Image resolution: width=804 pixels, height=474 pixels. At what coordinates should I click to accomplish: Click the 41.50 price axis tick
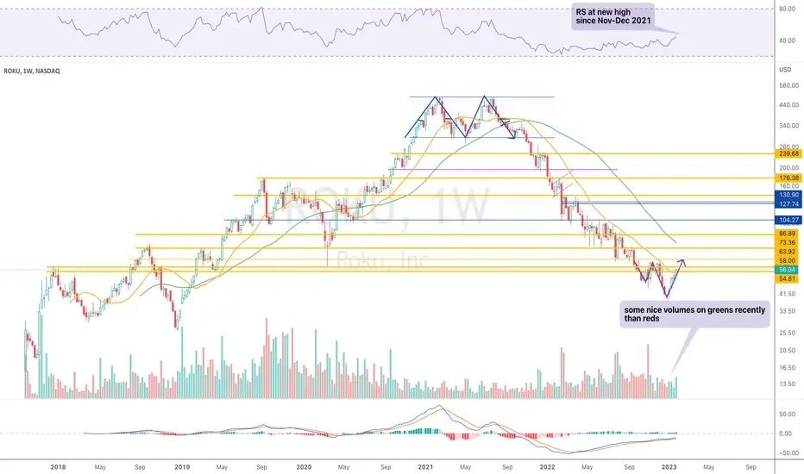pyautogui.click(x=787, y=294)
